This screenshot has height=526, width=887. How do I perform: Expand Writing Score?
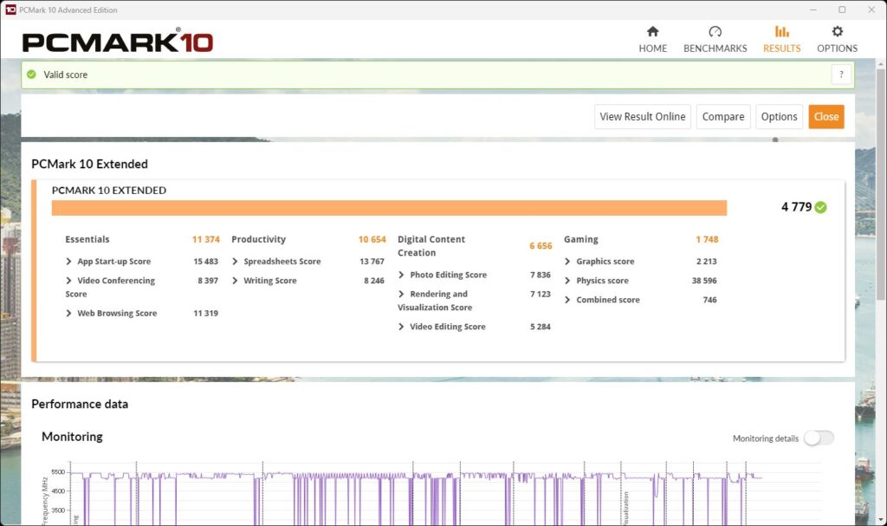pos(235,280)
